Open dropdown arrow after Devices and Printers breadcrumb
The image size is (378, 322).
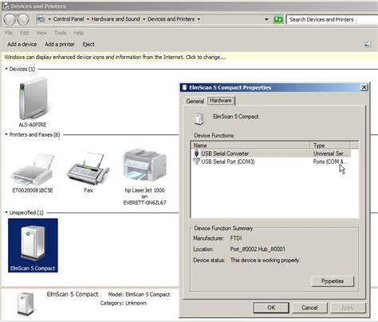[199, 19]
